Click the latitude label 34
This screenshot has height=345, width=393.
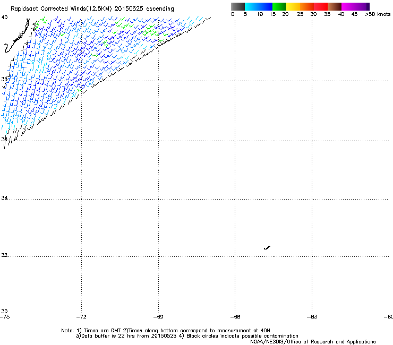tap(4, 197)
